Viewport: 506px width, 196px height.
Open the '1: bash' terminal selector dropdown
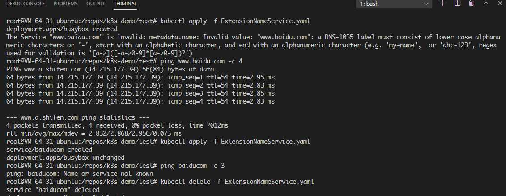point(394,4)
